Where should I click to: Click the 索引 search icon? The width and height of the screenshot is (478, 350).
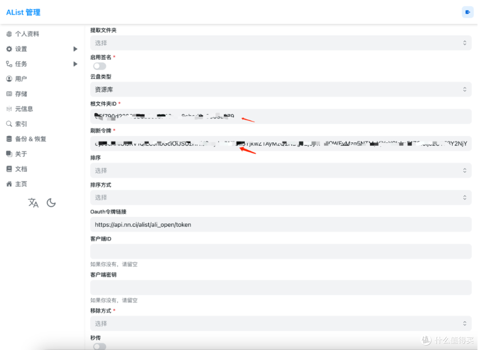[9, 124]
